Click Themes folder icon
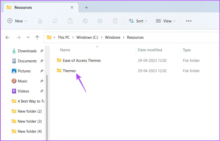 coord(59,70)
